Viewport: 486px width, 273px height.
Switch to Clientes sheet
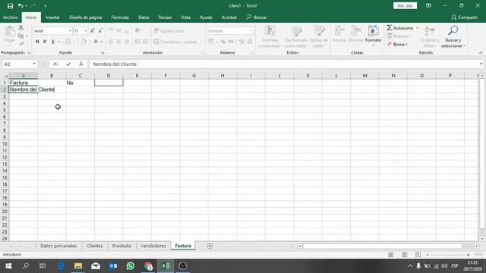94,246
